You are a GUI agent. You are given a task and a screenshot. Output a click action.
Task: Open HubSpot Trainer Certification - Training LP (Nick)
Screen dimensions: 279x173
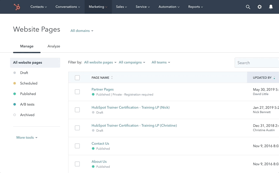point(131,107)
